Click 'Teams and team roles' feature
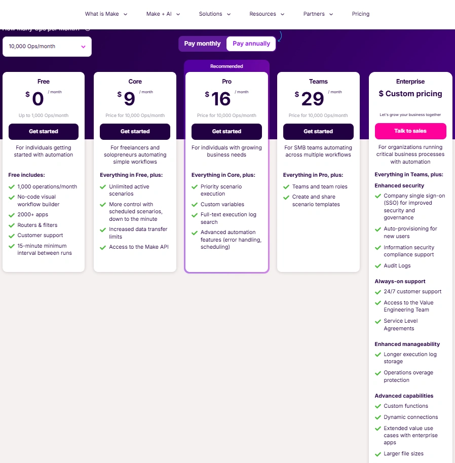455x463 pixels. pyautogui.click(x=320, y=186)
